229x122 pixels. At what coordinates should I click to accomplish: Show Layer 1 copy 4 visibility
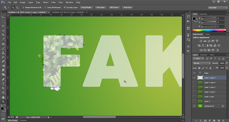point(194,82)
